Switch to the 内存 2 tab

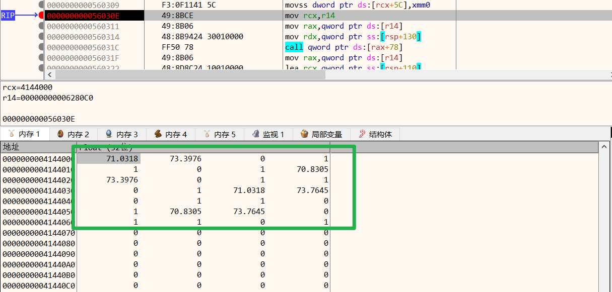(73, 134)
